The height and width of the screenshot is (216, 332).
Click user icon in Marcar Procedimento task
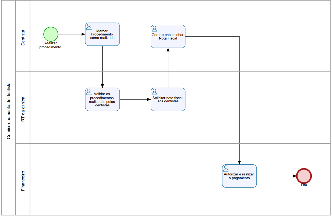pyautogui.click(x=89, y=26)
